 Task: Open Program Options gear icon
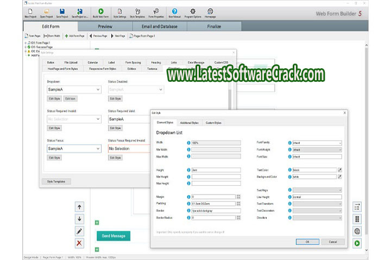click(x=193, y=12)
